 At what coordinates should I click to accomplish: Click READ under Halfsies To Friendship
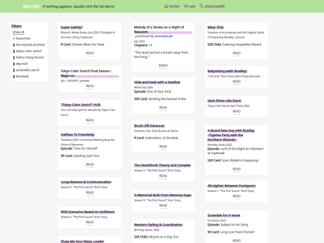[x=89, y=164]
